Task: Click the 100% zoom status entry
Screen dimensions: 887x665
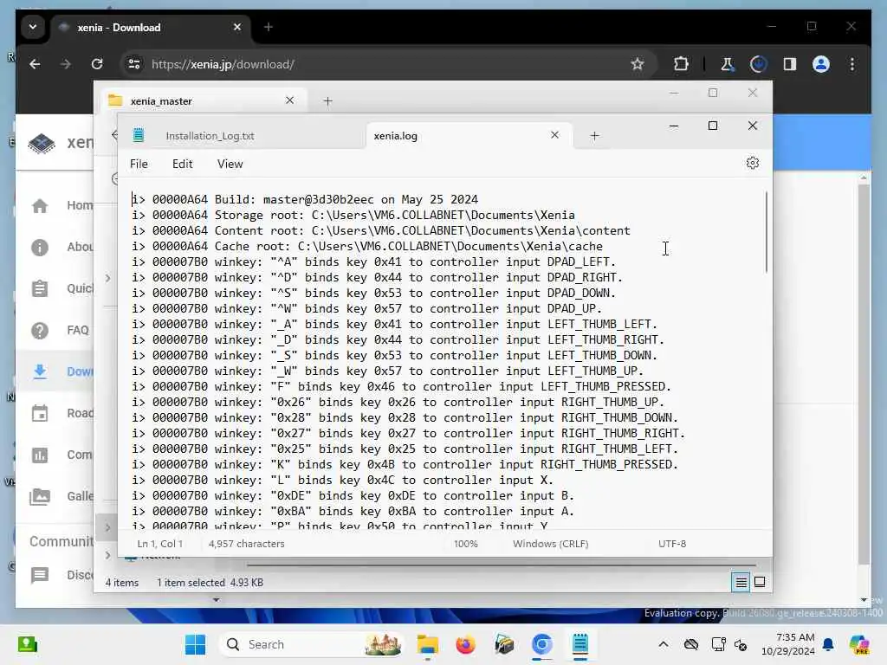Action: pos(465,544)
